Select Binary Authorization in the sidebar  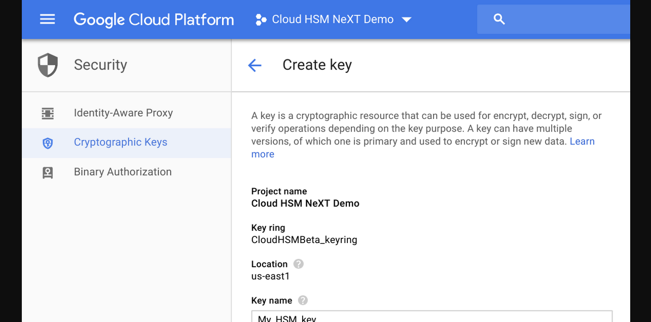point(123,172)
